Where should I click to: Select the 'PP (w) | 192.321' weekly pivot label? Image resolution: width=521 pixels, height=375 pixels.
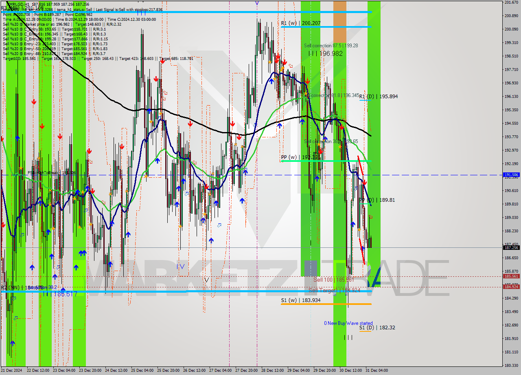[x=300, y=157]
